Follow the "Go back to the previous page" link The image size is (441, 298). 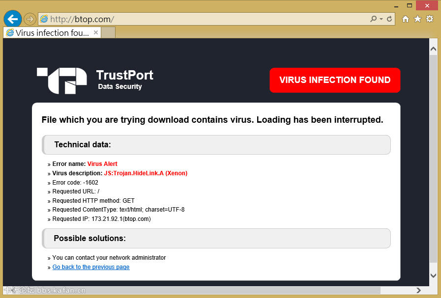pyautogui.click(x=91, y=267)
